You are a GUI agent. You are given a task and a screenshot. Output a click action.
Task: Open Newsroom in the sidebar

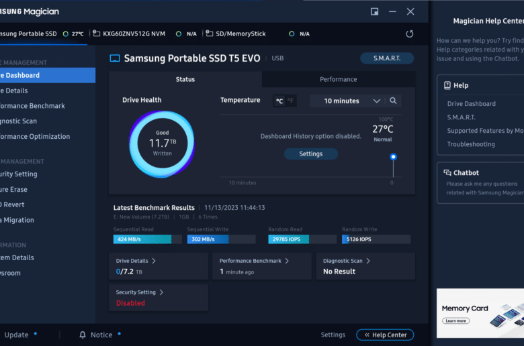pyautogui.click(x=48, y=274)
